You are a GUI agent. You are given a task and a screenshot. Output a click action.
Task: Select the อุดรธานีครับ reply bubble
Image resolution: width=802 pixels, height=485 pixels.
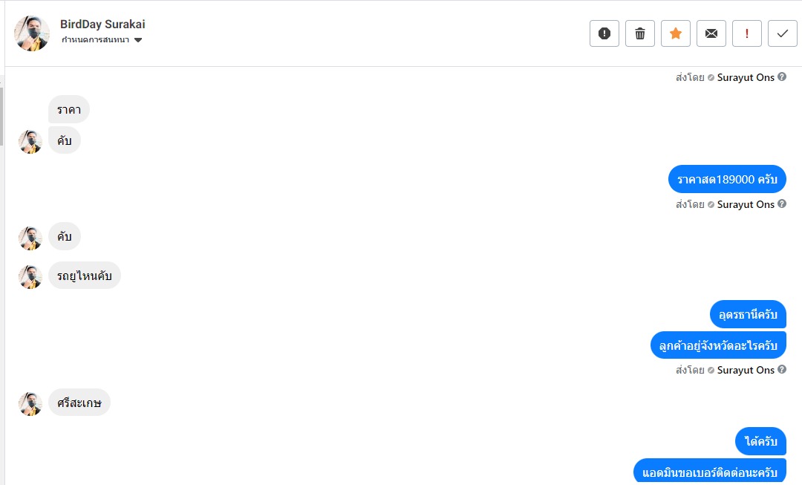(747, 314)
